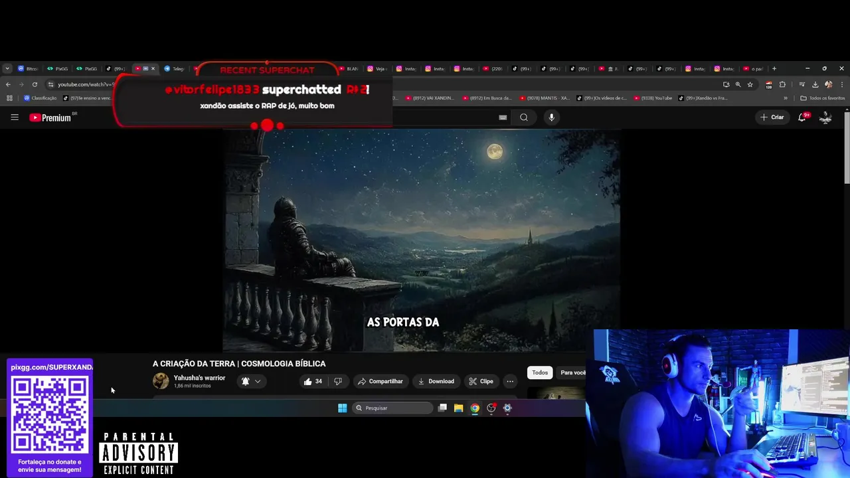The height and width of the screenshot is (478, 850).
Task: Open the tab search dropdown arrow
Action: pos(7,68)
